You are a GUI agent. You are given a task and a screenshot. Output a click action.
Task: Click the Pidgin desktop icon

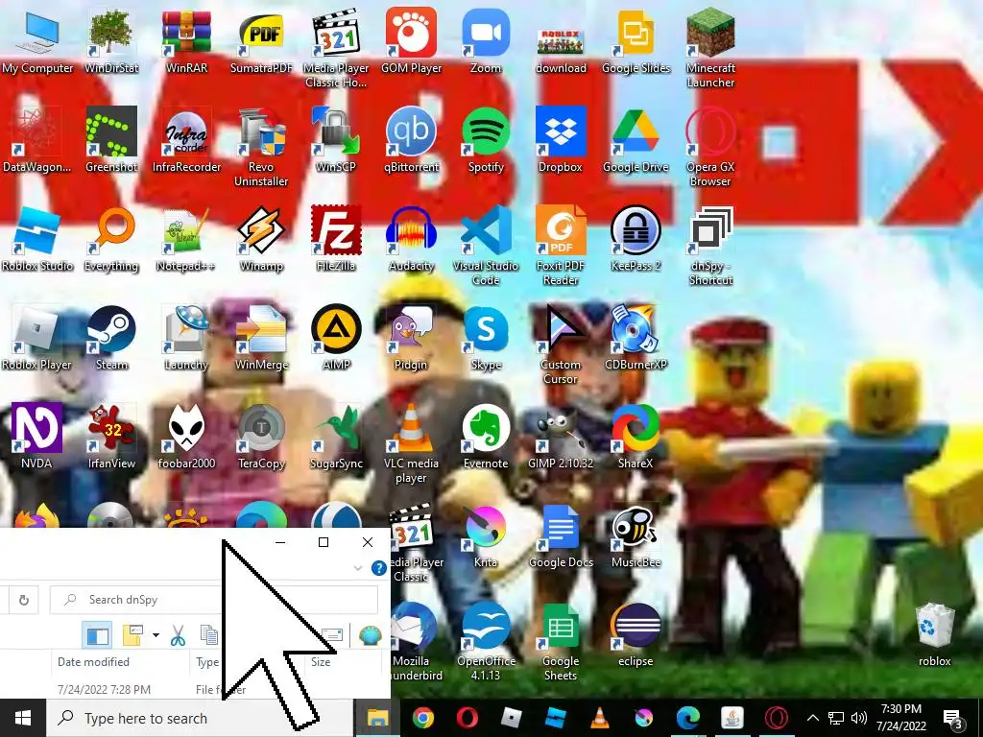click(x=411, y=339)
